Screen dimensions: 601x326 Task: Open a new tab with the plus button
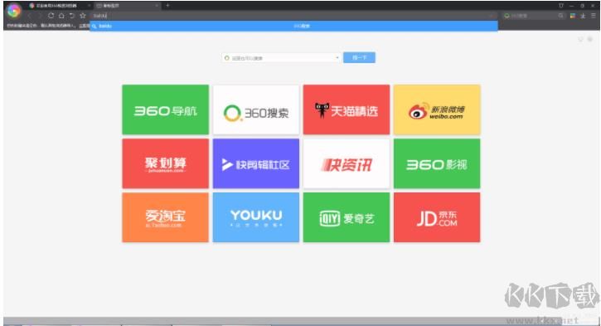coord(167,5)
